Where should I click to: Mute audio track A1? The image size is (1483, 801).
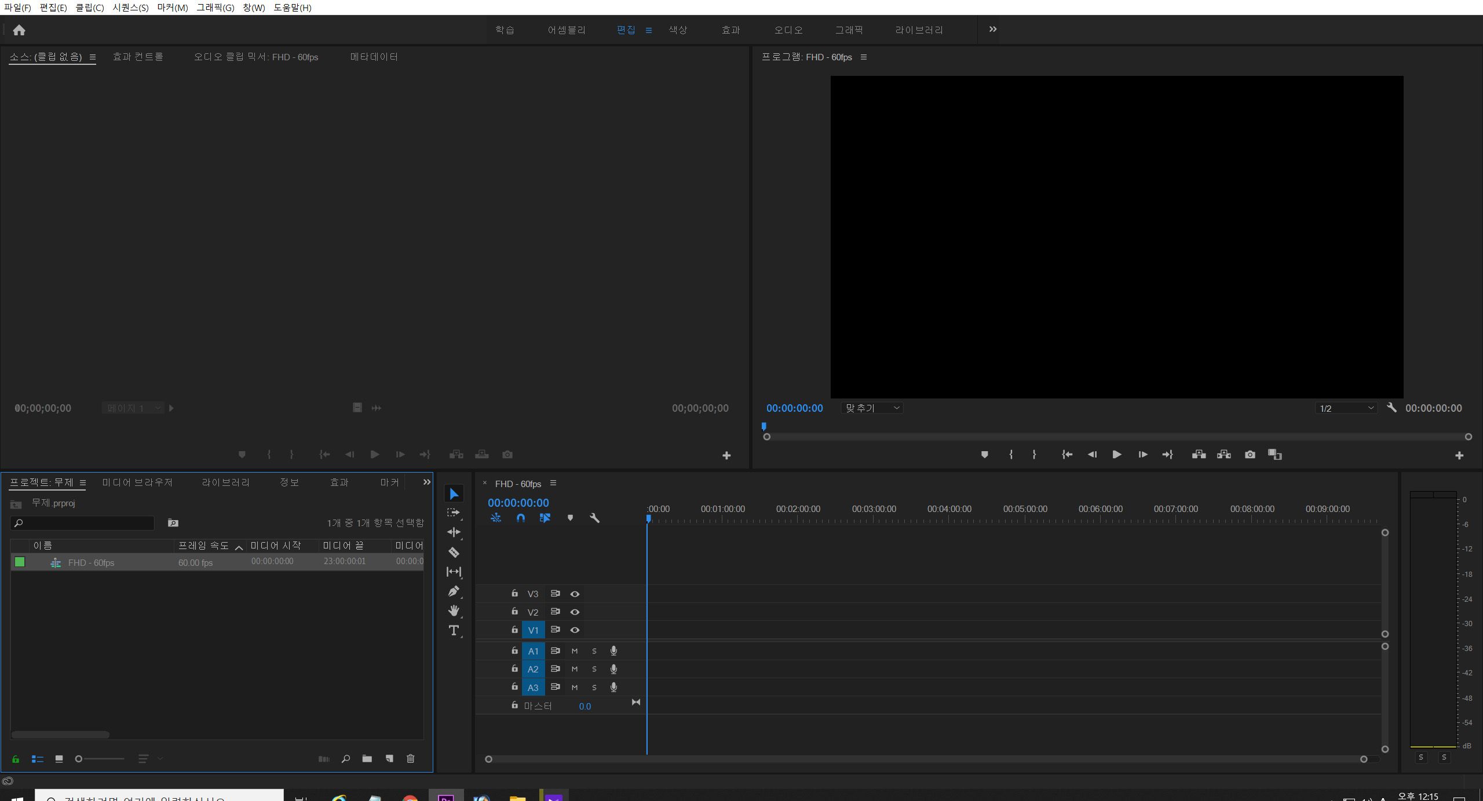pyautogui.click(x=575, y=651)
